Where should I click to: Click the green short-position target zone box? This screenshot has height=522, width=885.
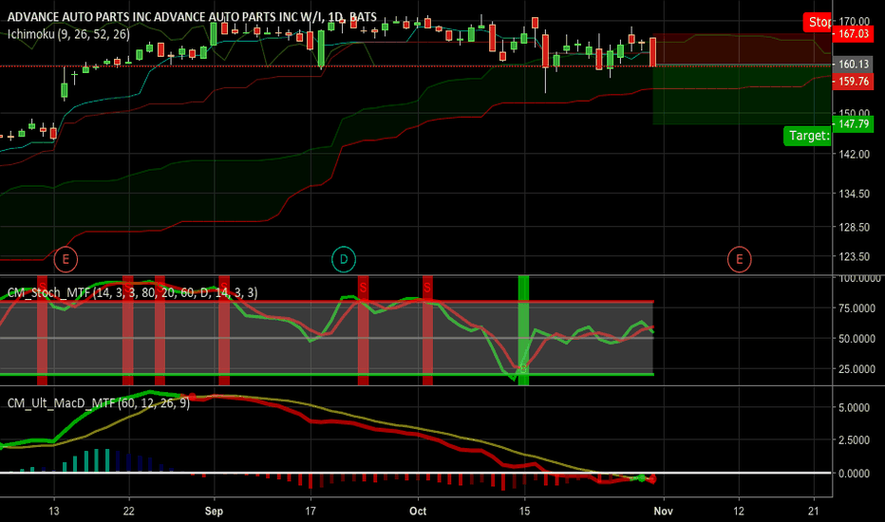[743, 94]
